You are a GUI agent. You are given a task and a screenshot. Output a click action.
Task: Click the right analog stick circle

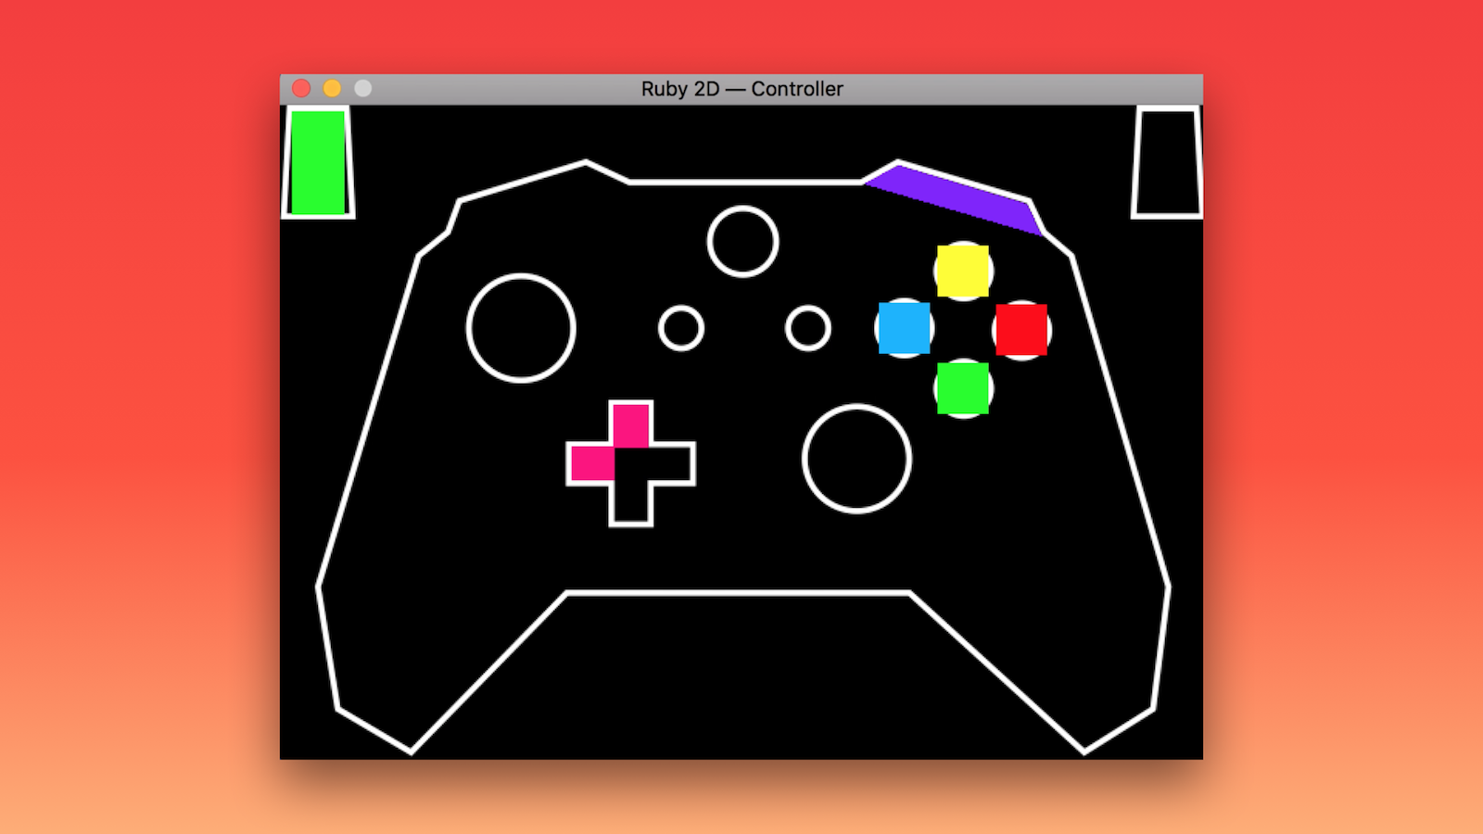856,458
